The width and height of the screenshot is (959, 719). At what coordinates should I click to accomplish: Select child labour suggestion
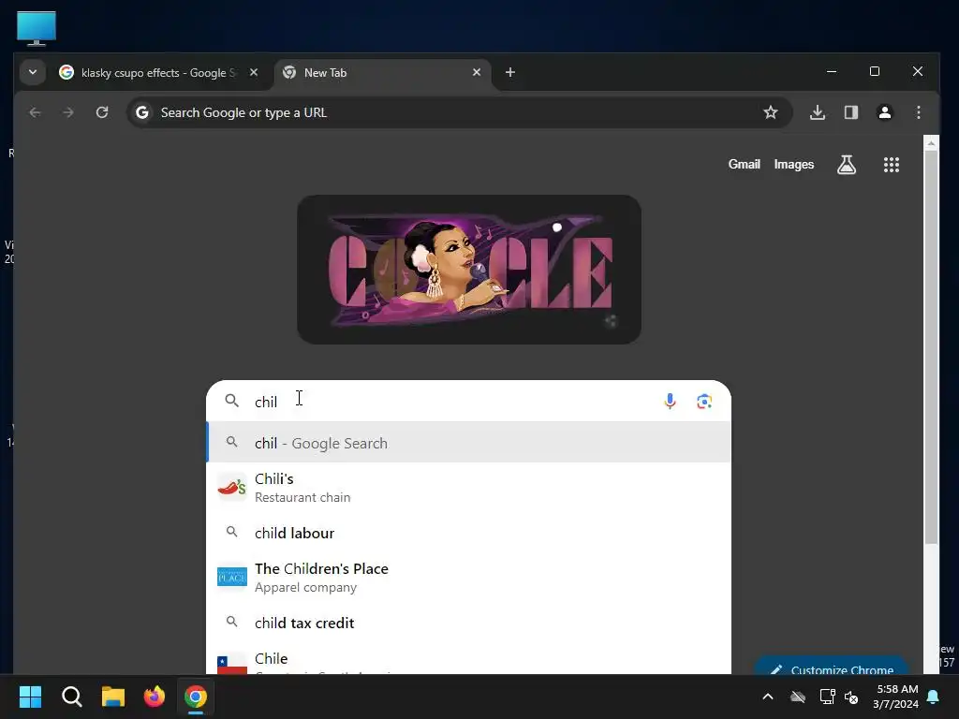[x=468, y=533]
